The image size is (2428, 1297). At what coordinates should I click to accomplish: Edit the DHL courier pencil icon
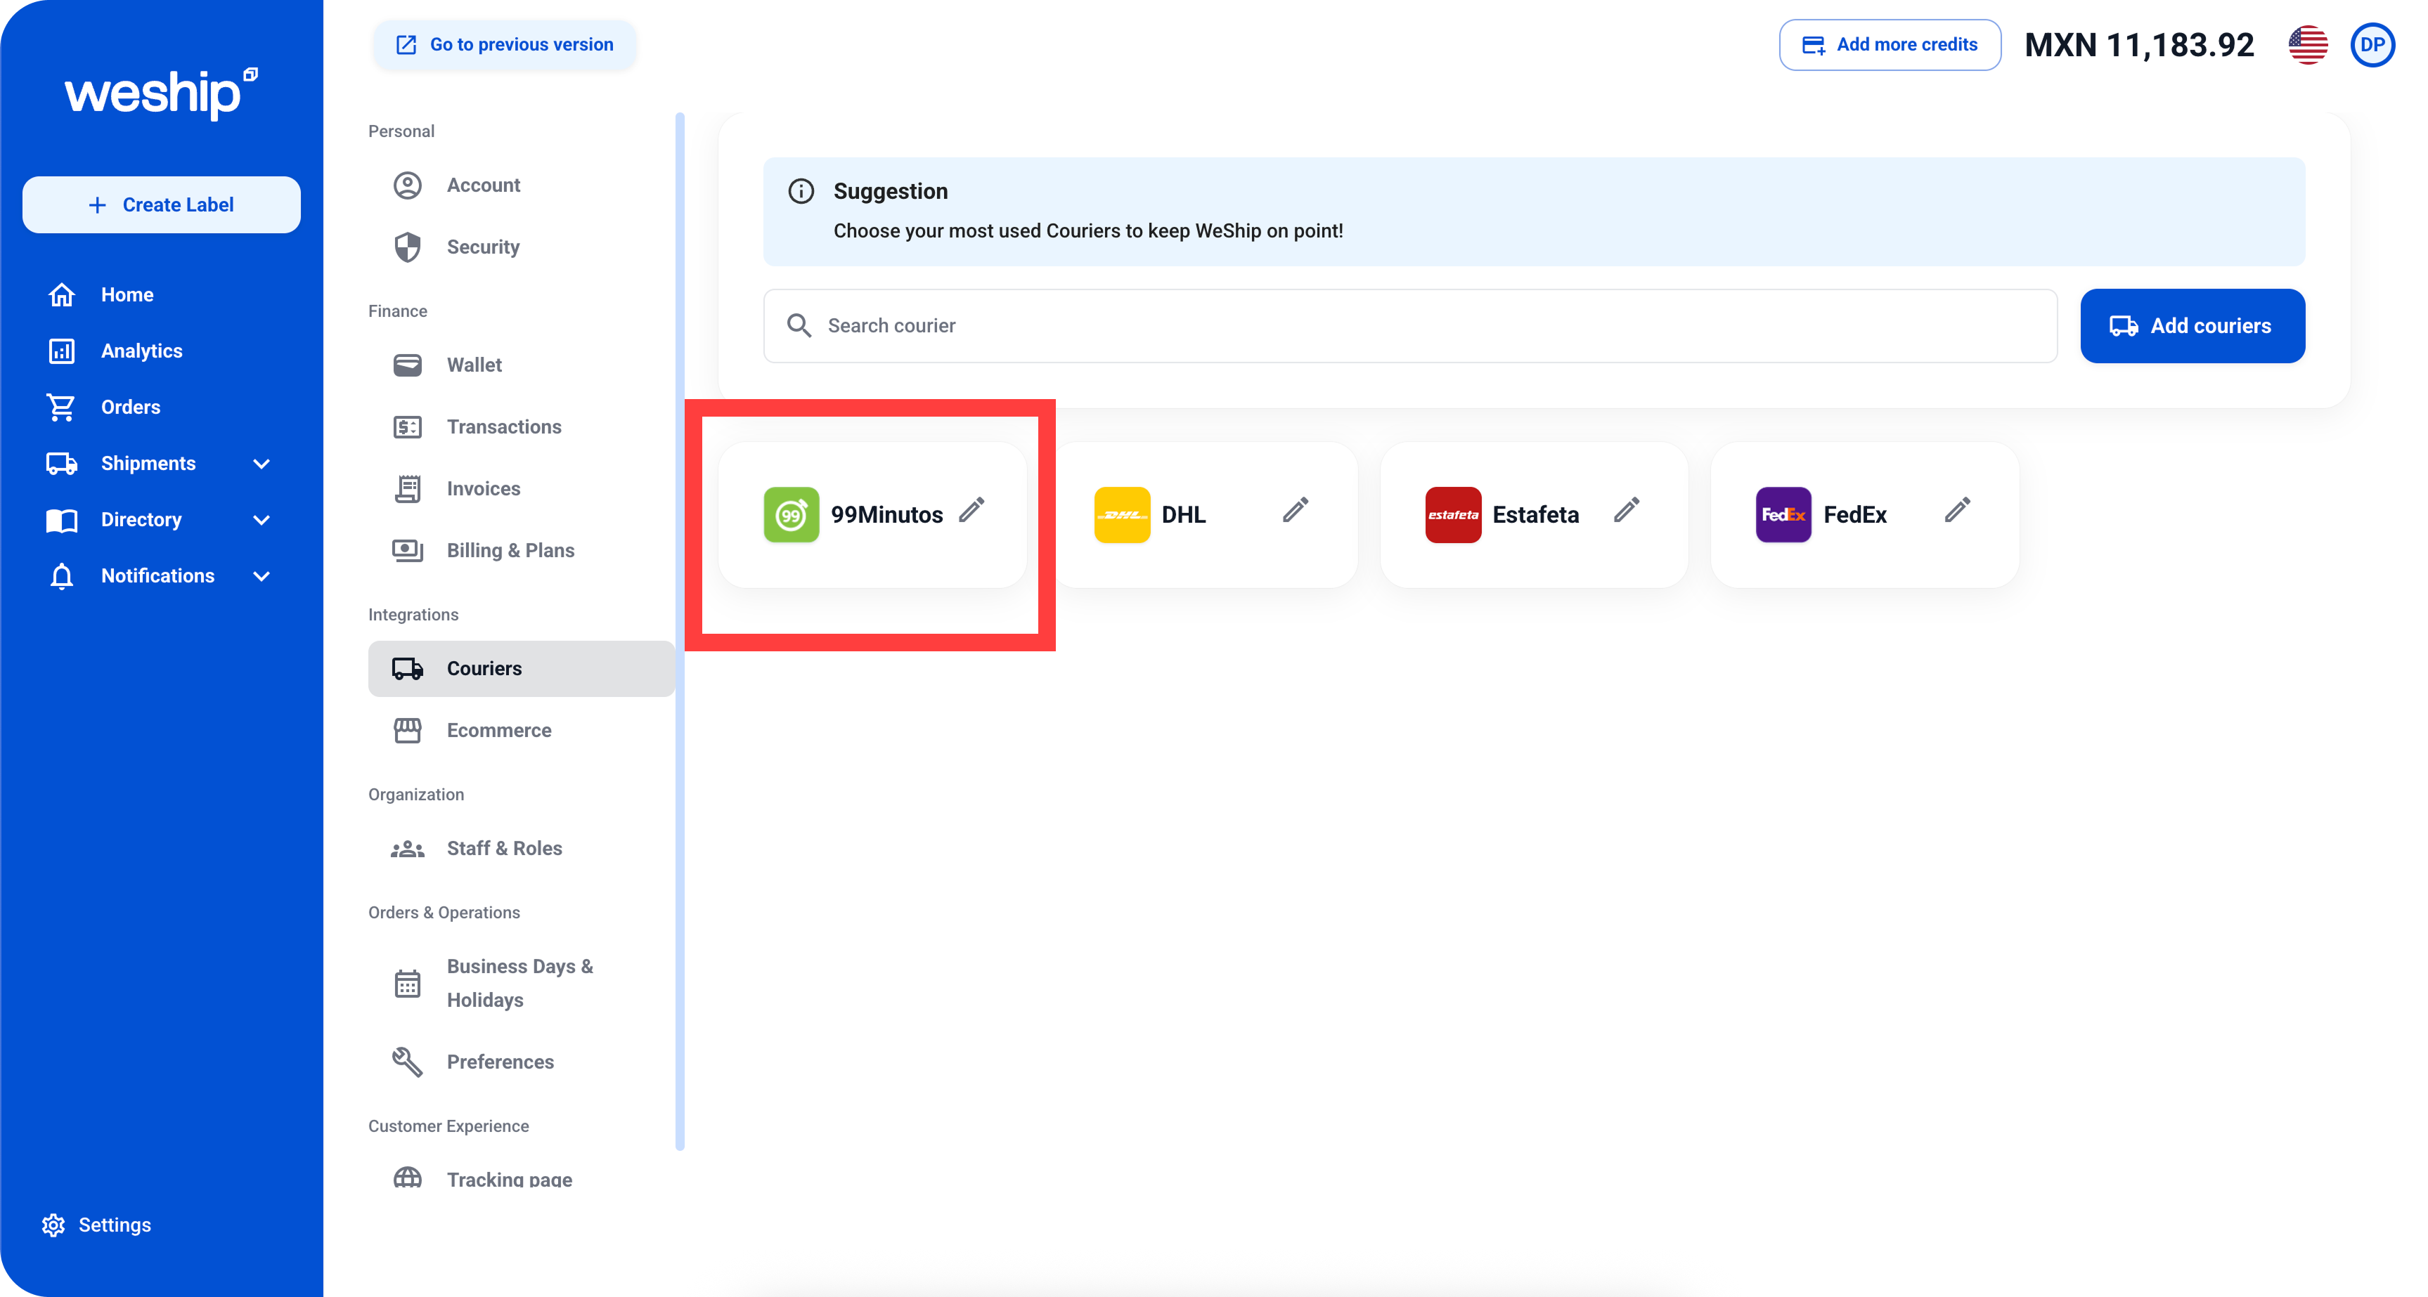[x=1295, y=511]
